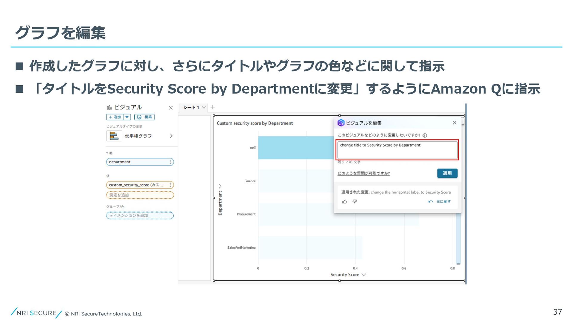Open the custom_security_score field options menu
573x322 pixels.
tap(170, 185)
